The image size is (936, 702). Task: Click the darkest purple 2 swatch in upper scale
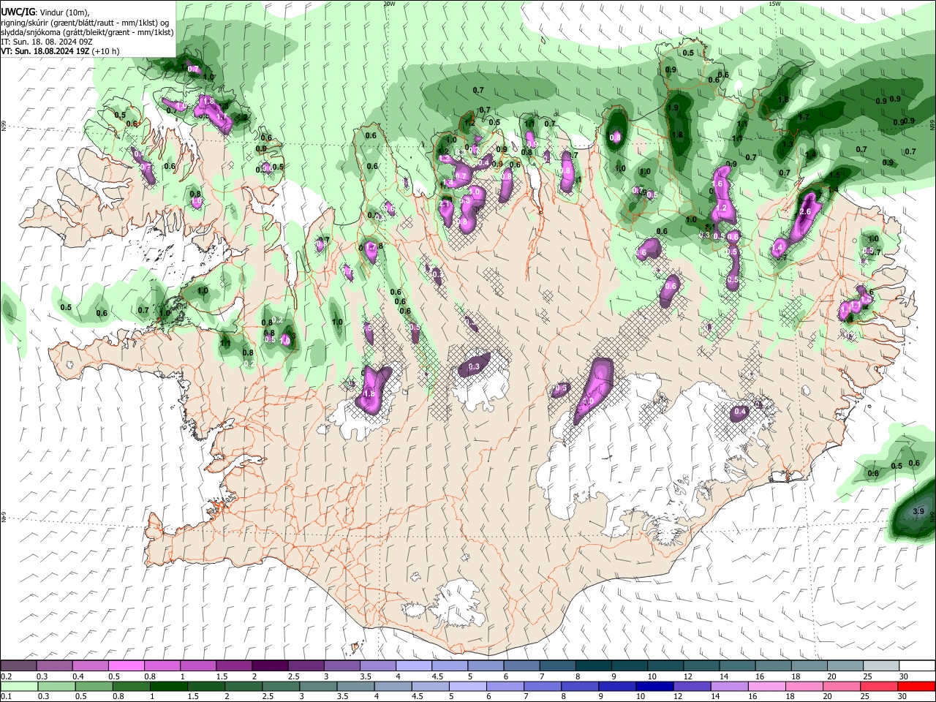pyautogui.click(x=269, y=666)
